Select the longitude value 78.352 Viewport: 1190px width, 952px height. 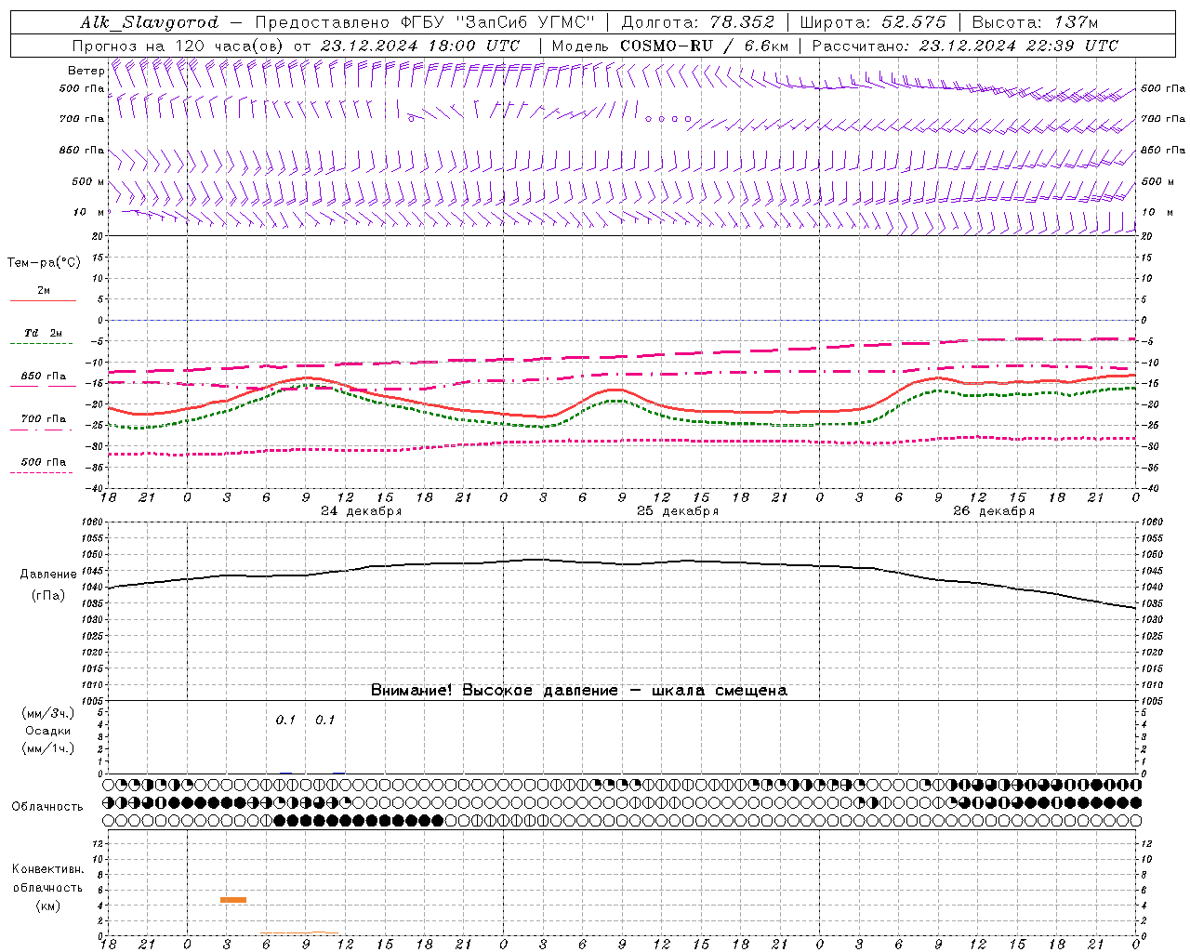point(742,22)
